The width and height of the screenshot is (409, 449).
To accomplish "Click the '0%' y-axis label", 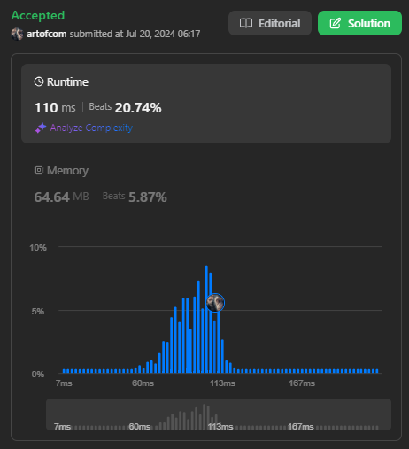I will point(38,375).
